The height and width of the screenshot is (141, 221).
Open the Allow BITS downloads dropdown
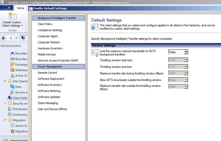click(186, 80)
